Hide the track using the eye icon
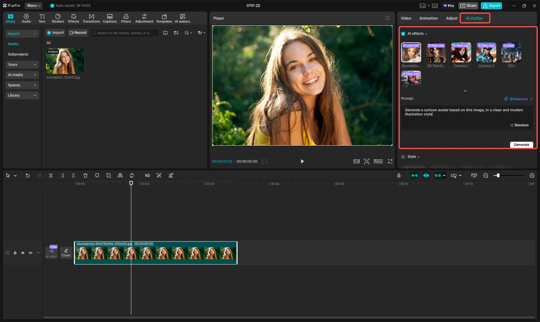This screenshot has width=540, height=322. [x=23, y=253]
